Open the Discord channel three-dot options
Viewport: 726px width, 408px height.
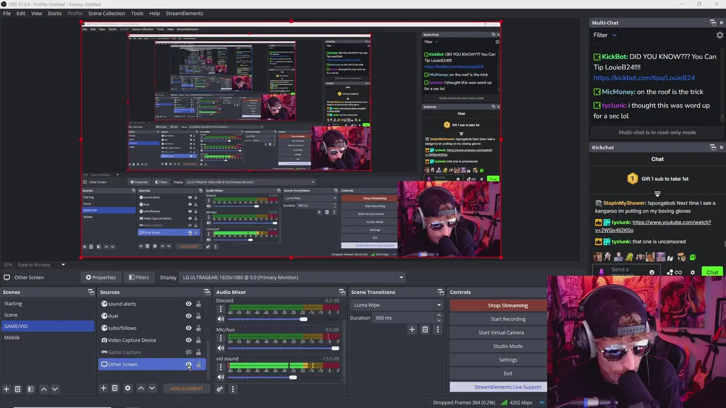point(221,309)
